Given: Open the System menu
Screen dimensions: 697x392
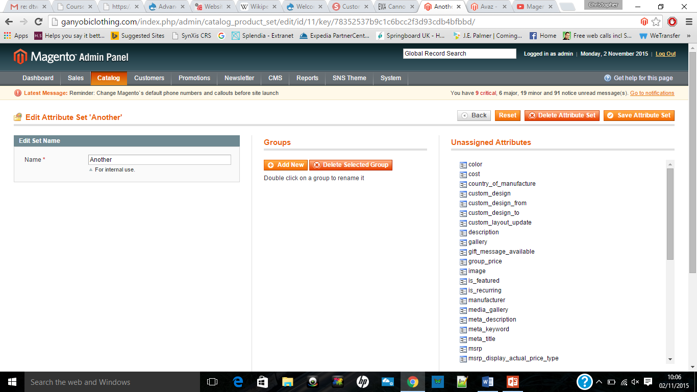Looking at the screenshot, I should 390,78.
